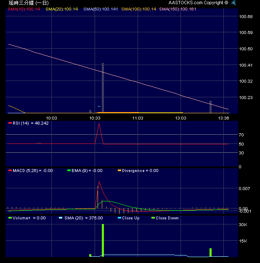Click the green Volume+ legend marker
The image size is (260, 263).
tap(10, 218)
